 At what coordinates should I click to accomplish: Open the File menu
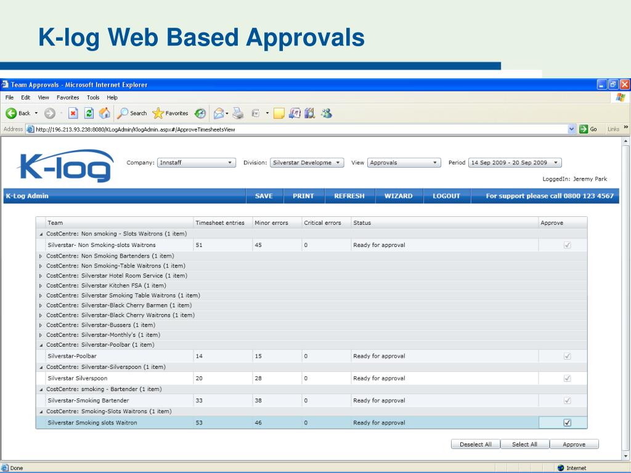point(10,97)
